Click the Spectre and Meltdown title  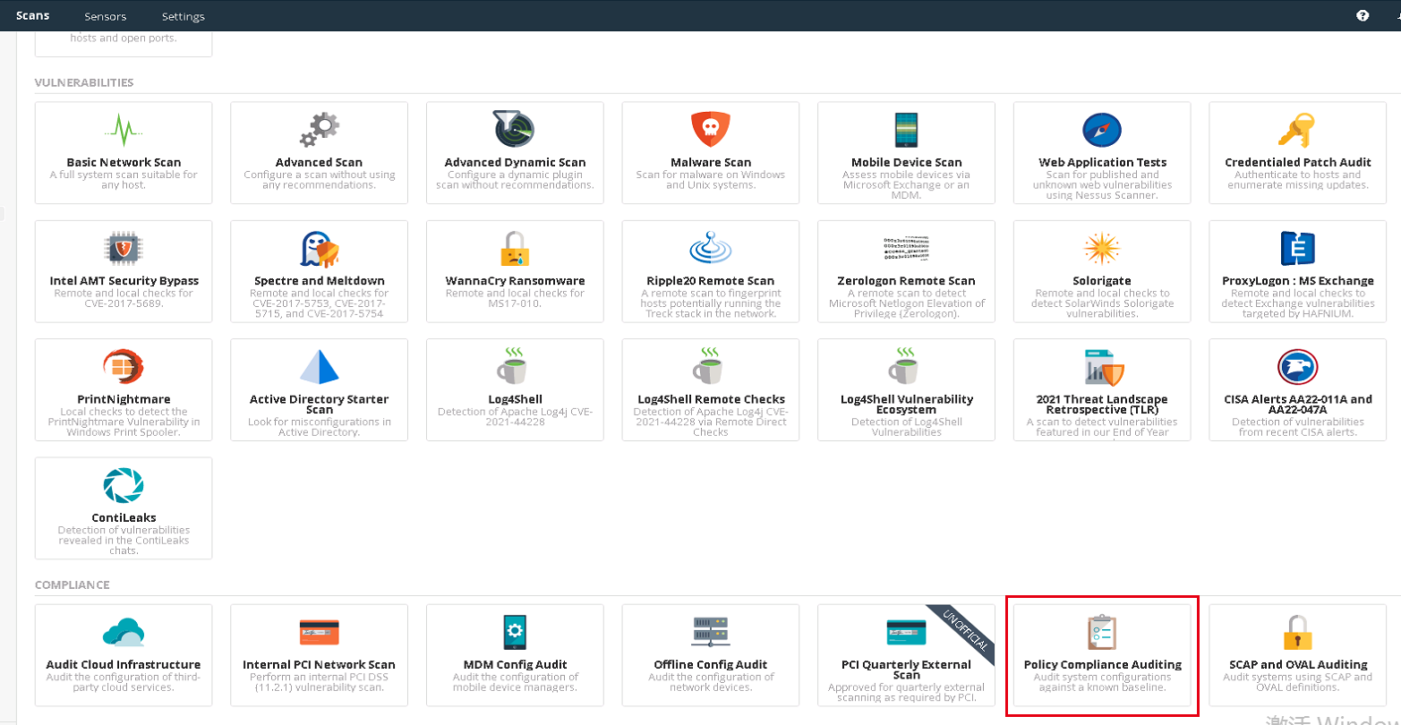(319, 280)
